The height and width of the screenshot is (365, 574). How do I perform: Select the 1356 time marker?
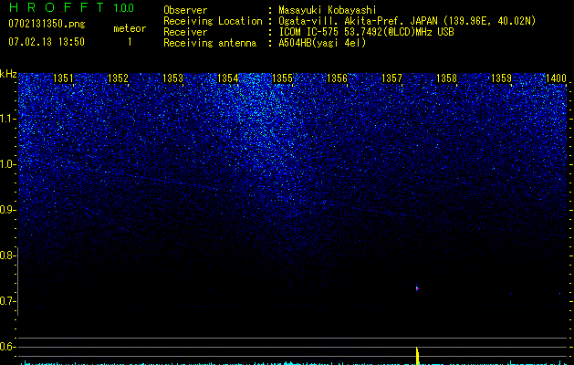pos(337,78)
